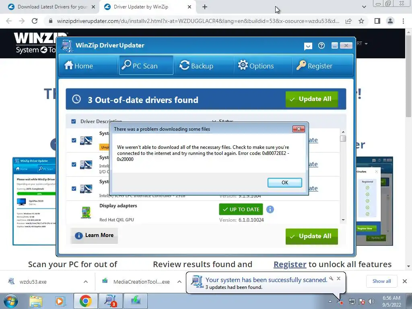The height and width of the screenshot is (309, 412).
Task: Click the setup installer taskbar icon
Action: [x=135, y=301]
